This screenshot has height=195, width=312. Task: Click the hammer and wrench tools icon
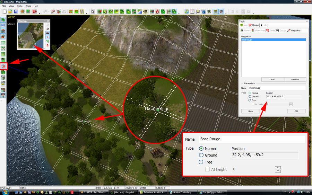pos(221,11)
